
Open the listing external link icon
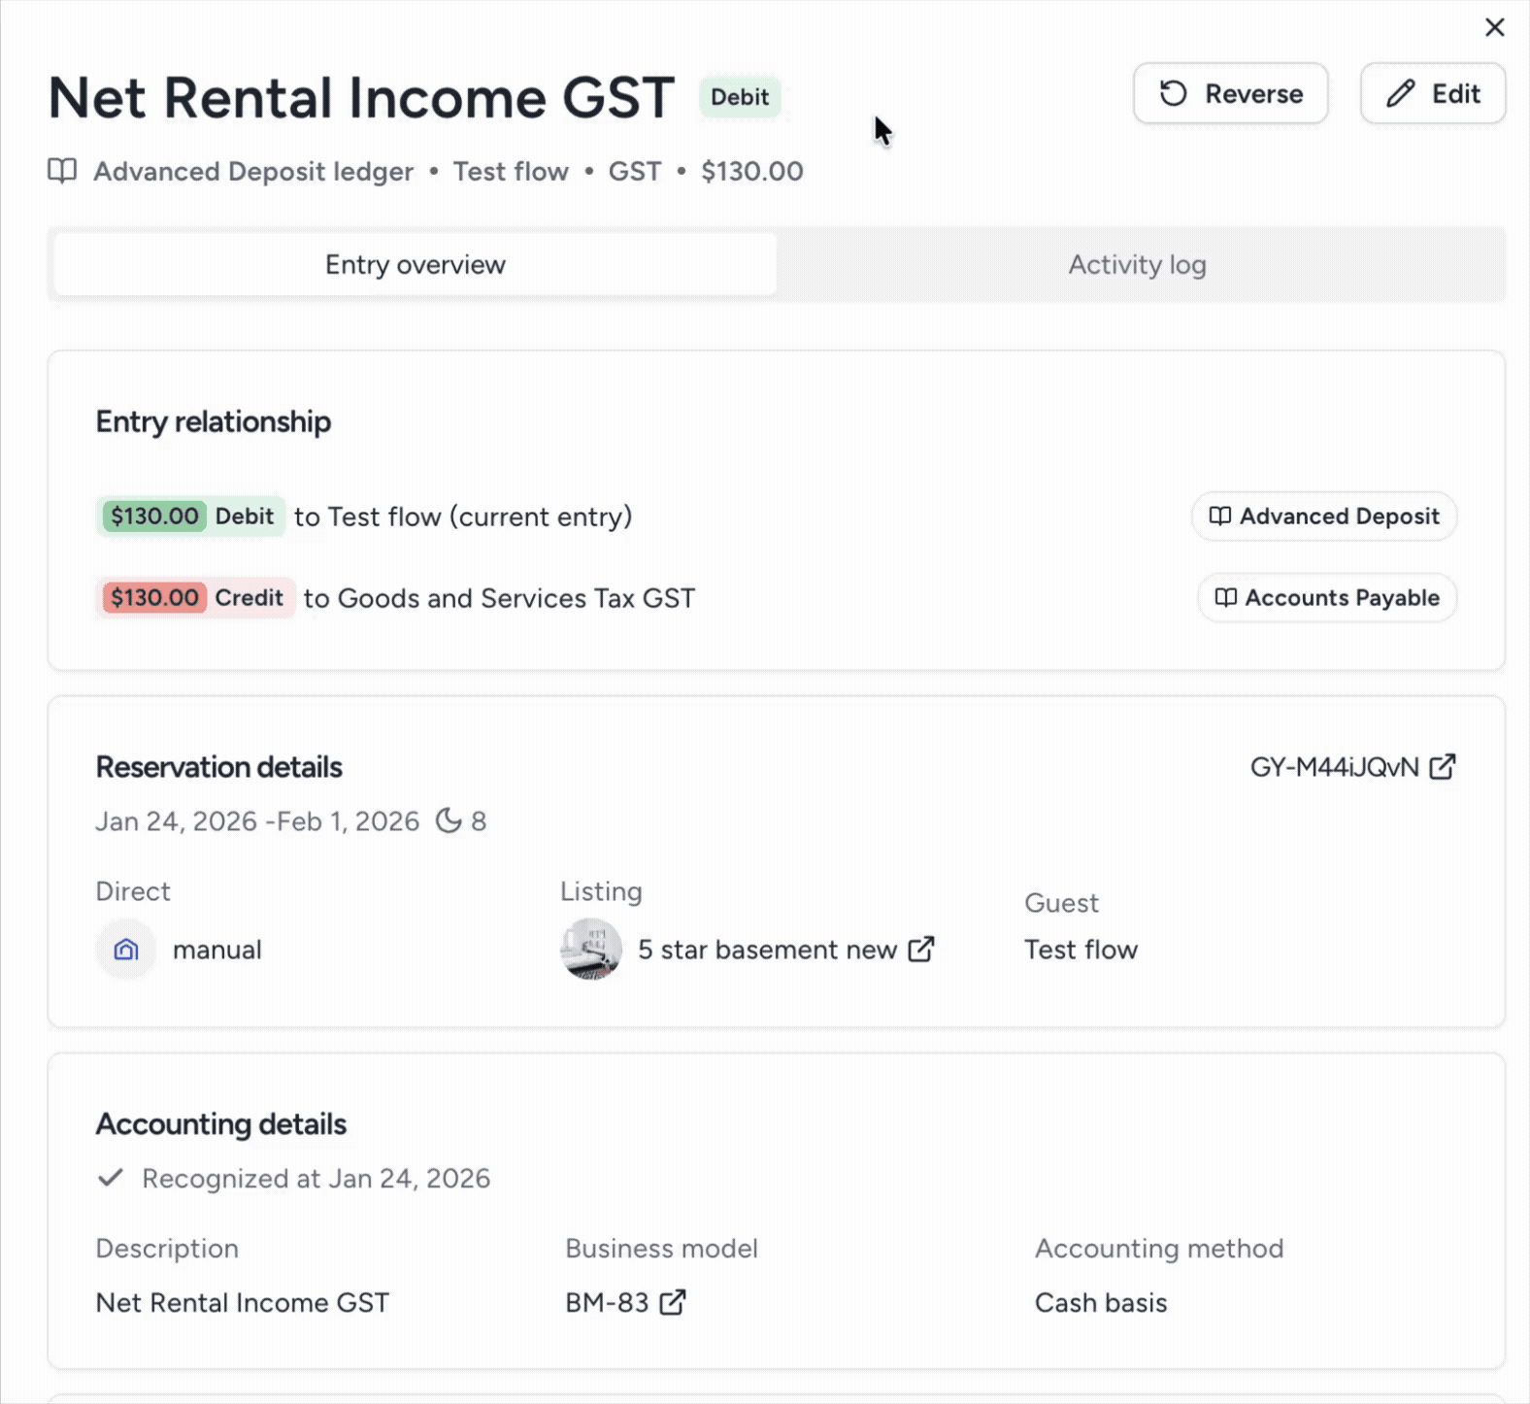pyautogui.click(x=921, y=949)
